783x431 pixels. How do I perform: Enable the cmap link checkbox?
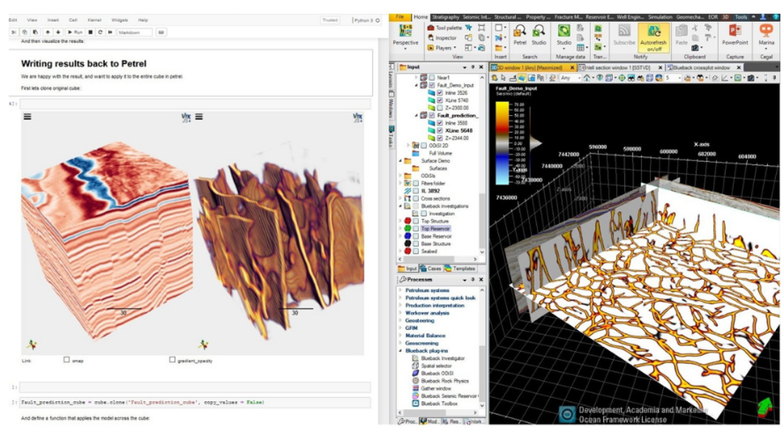(67, 359)
